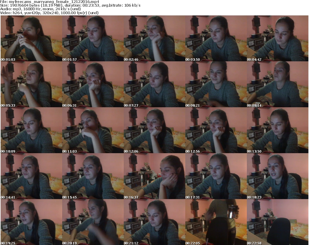Image resolution: width=309 pixels, height=245 pixels.
Task: Click the 00:22:05 video frame
Action: pos(216,222)
